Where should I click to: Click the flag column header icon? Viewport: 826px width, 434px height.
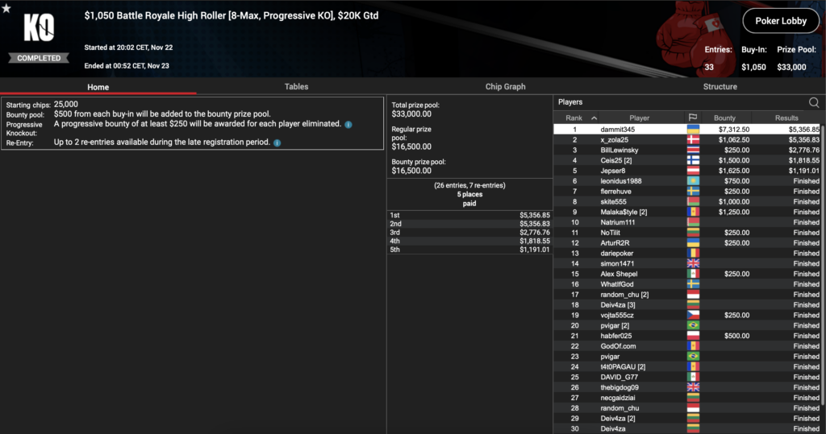point(692,118)
